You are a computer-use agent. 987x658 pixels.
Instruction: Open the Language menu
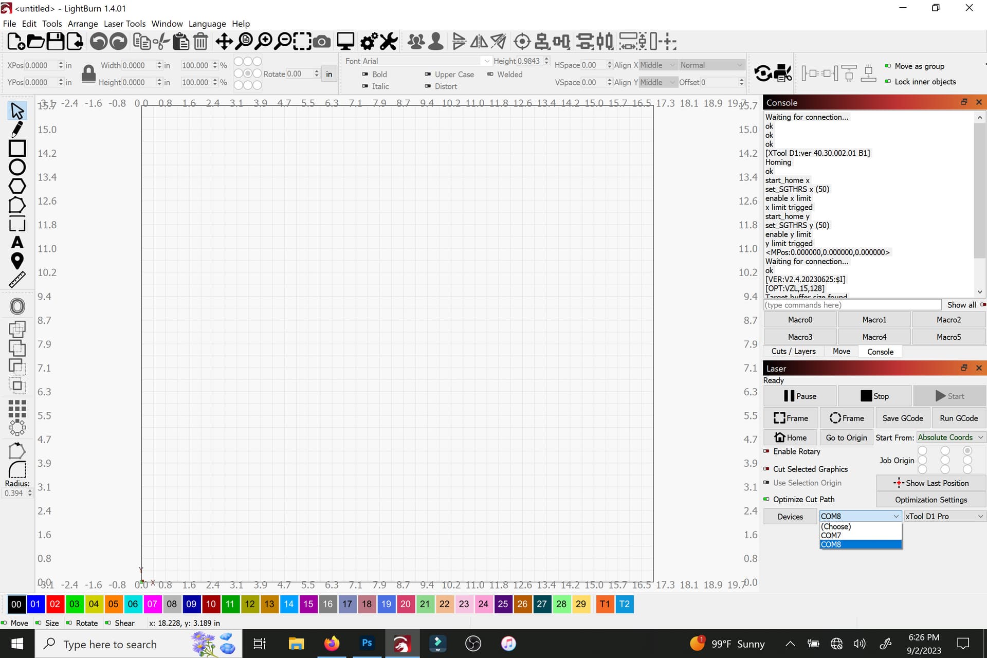207,24
